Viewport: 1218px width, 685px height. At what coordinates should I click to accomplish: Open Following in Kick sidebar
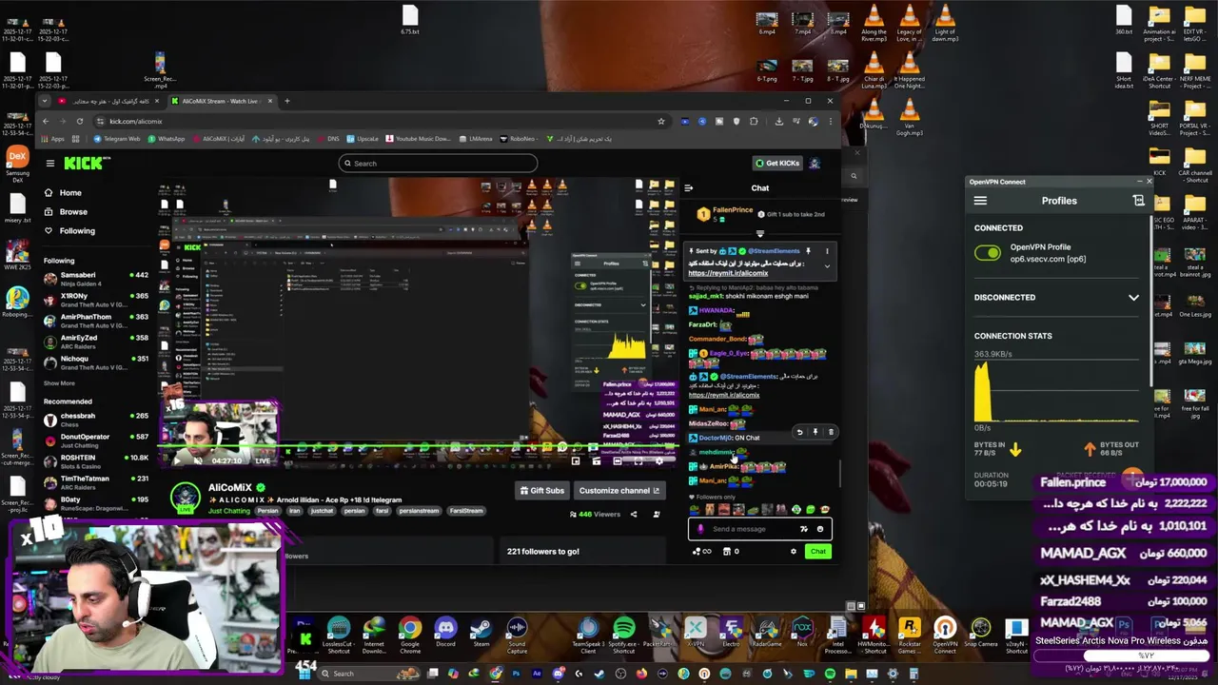77,231
